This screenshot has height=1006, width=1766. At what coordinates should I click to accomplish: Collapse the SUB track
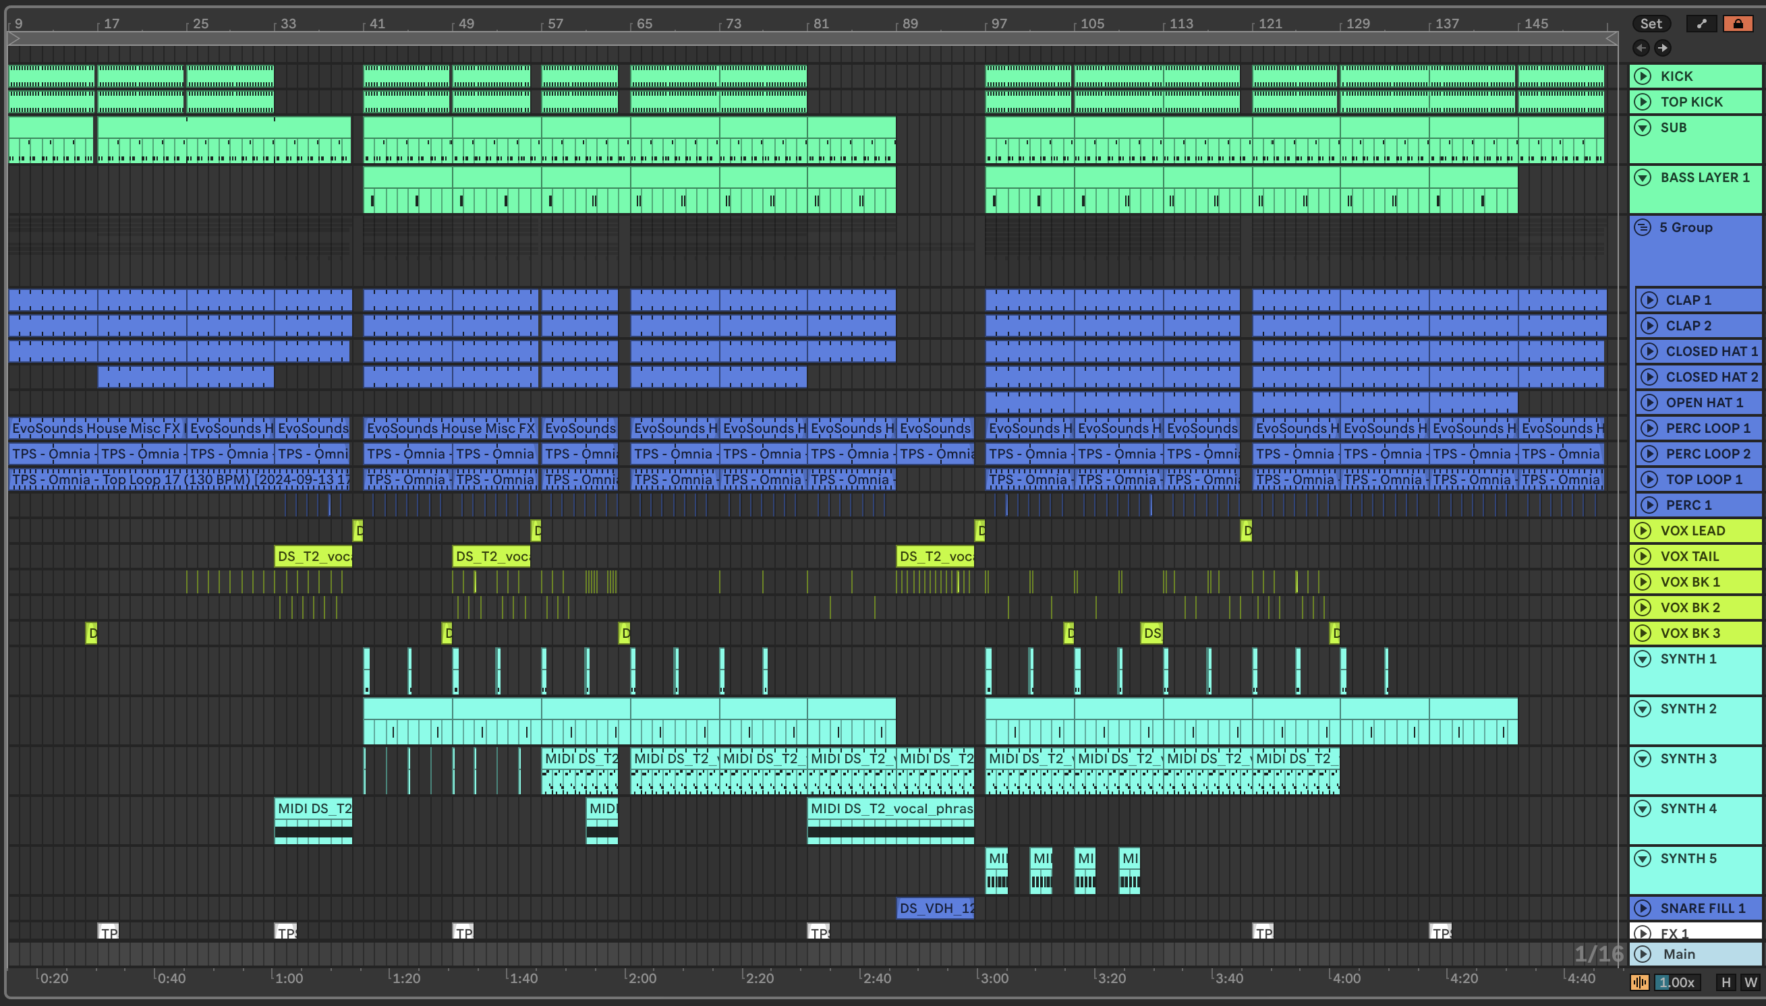1643,128
